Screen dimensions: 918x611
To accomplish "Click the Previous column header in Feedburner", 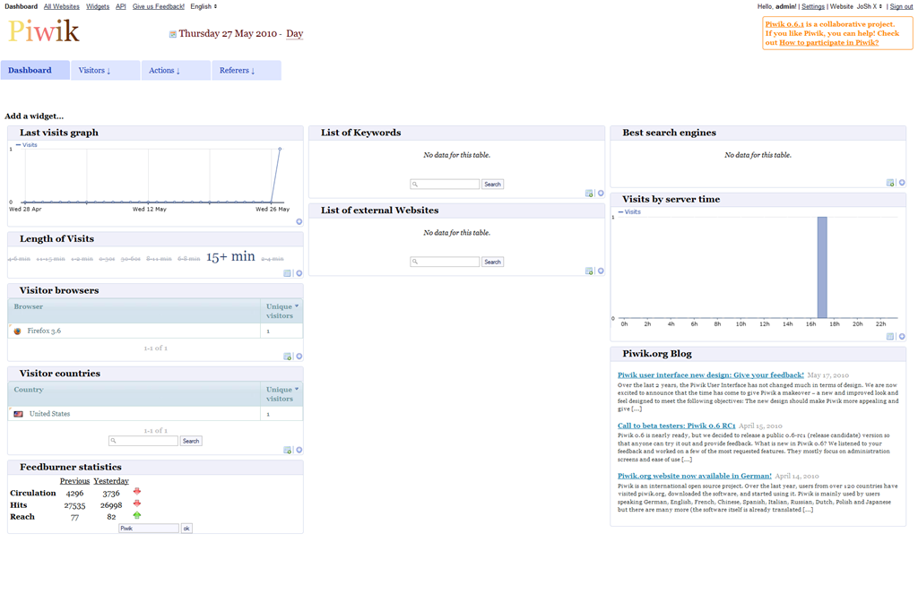I will (x=75, y=481).
